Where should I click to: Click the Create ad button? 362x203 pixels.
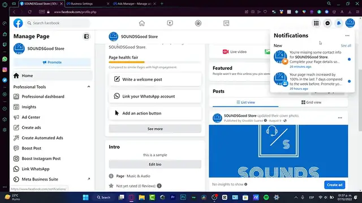334,185
